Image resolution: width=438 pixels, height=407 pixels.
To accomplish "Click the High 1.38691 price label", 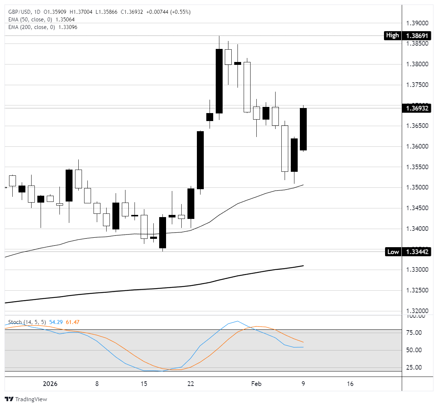I will [x=408, y=36].
